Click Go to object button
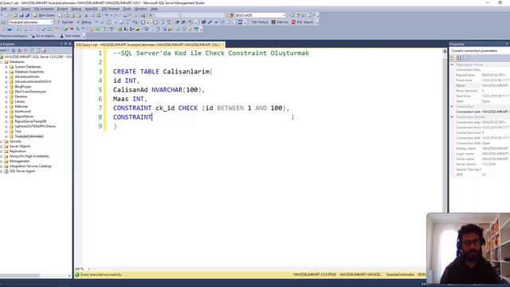Screen dimensions: 510x287 tap(44, 36)
